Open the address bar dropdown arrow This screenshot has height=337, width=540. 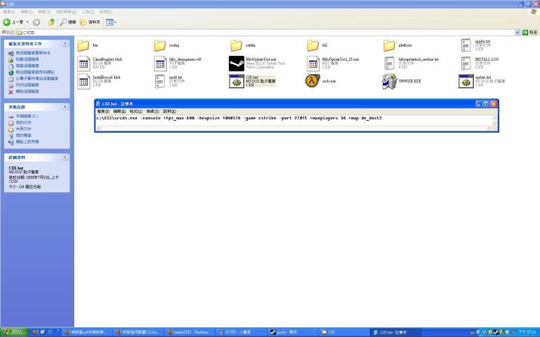pos(518,32)
